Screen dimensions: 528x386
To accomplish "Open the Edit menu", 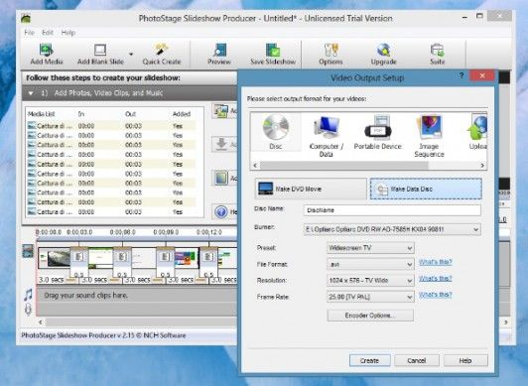I will click(48, 33).
